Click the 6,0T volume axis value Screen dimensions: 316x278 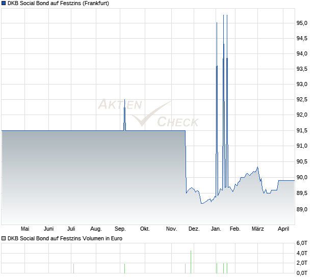[302, 243]
